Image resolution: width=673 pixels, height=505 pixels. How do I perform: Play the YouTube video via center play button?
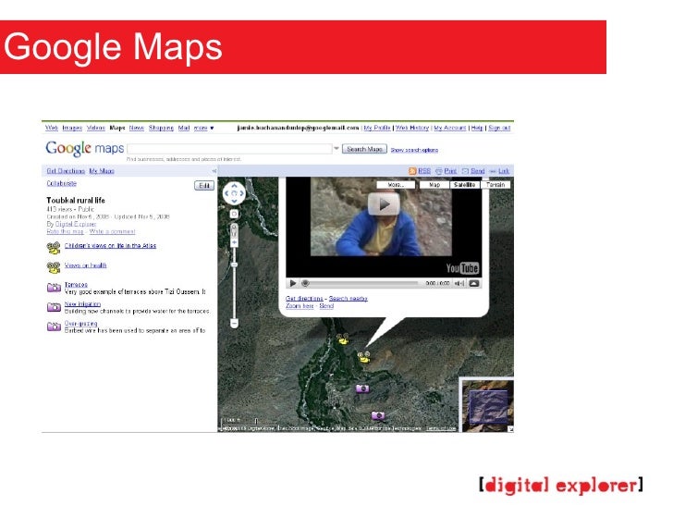click(384, 204)
